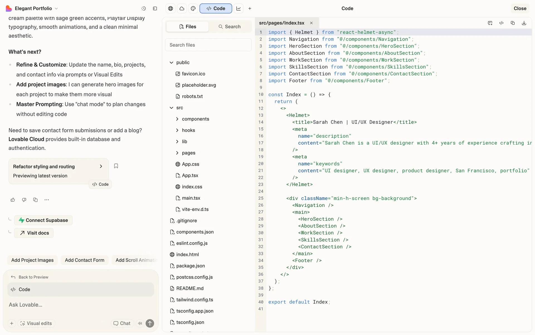Toggle the sidebar panel layout icon
535x335 pixels.
click(155, 9)
